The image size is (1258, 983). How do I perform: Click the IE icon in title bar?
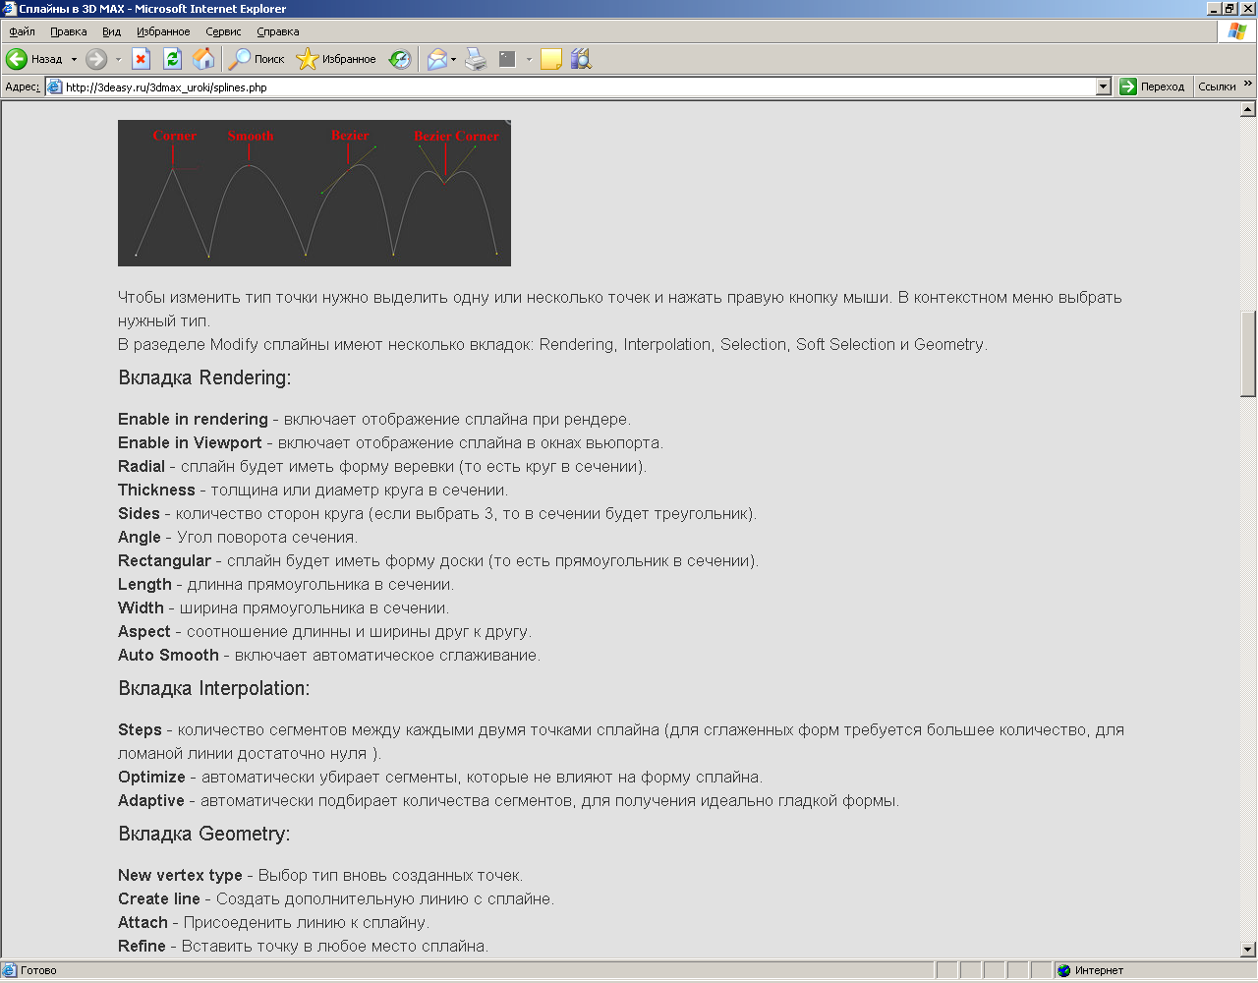[x=10, y=9]
